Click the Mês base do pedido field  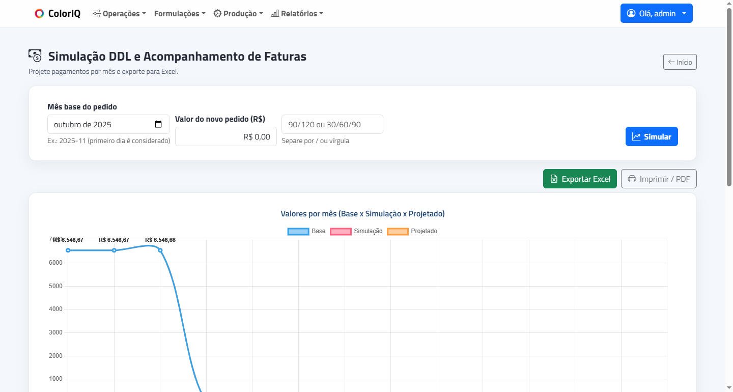pyautogui.click(x=108, y=124)
